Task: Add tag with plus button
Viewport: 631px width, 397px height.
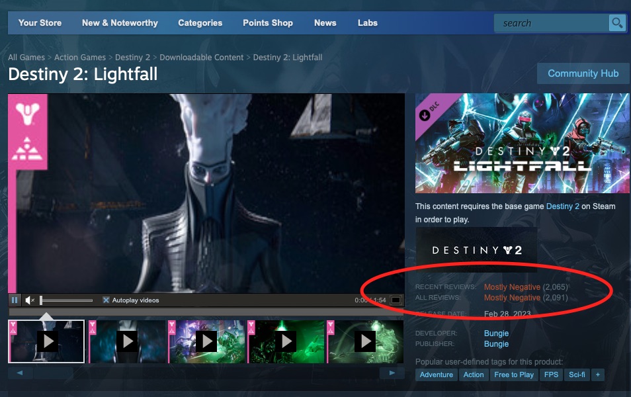Action: click(598, 375)
